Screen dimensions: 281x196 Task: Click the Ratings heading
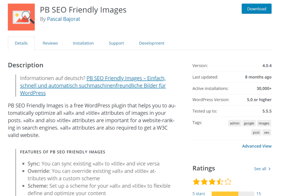pos(204,168)
